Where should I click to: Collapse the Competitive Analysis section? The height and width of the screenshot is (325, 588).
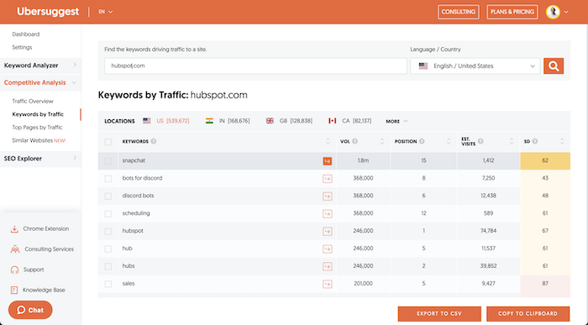(x=40, y=82)
